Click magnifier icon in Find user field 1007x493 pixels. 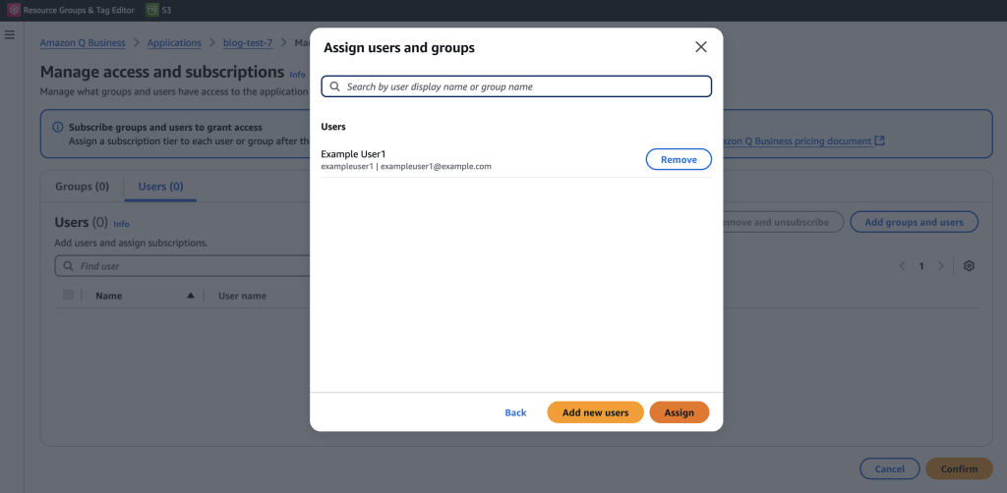click(x=68, y=265)
